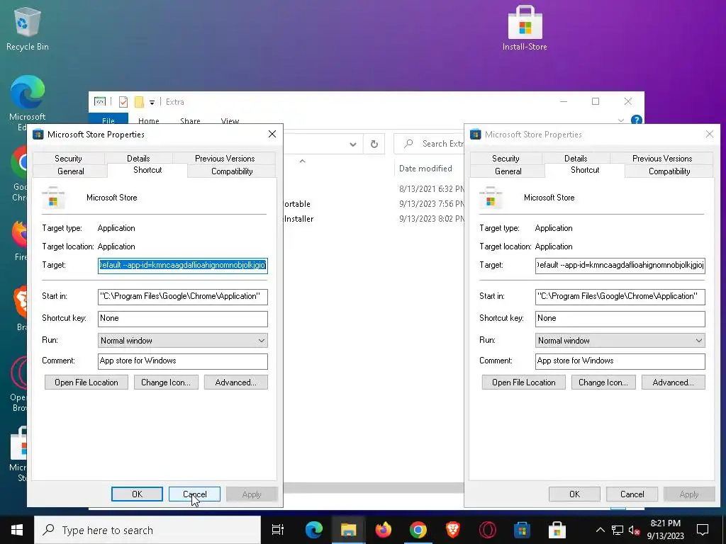This screenshot has width=726, height=544.
Task: Click the properties checkmark icon in Explorer title bar
Action: coord(123,102)
